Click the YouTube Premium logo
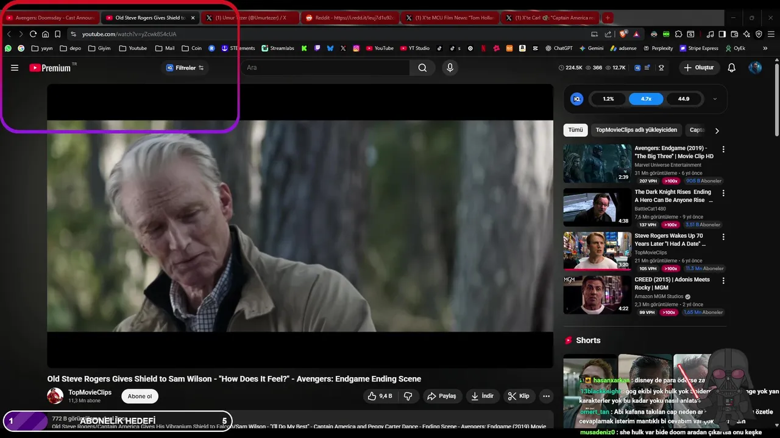780x438 pixels. (50, 68)
